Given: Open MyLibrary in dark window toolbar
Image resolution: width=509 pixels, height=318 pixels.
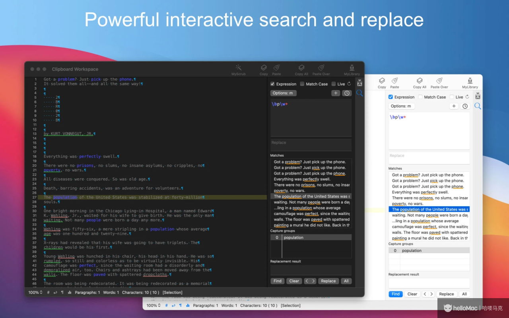Looking at the screenshot, I should [x=352, y=70].
